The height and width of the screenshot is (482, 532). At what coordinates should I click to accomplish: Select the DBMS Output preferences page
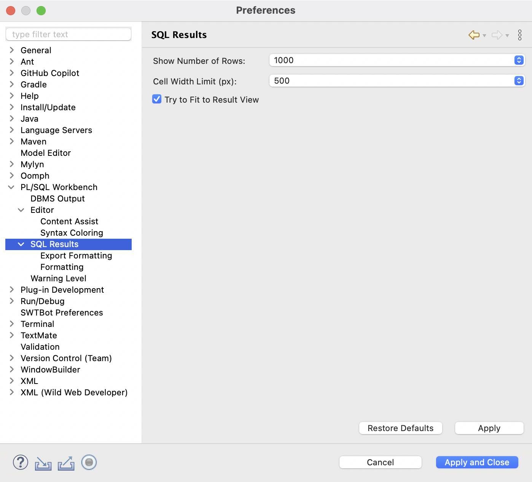tap(58, 198)
